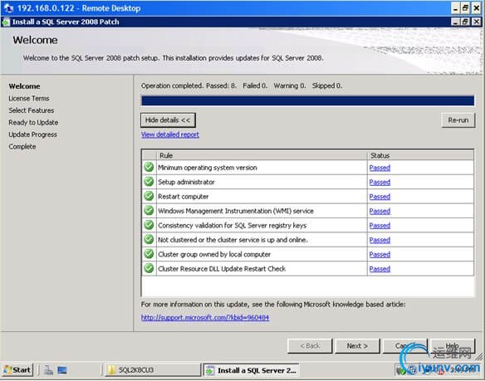Click Hide details << button
The height and width of the screenshot is (381, 485).
(168, 120)
